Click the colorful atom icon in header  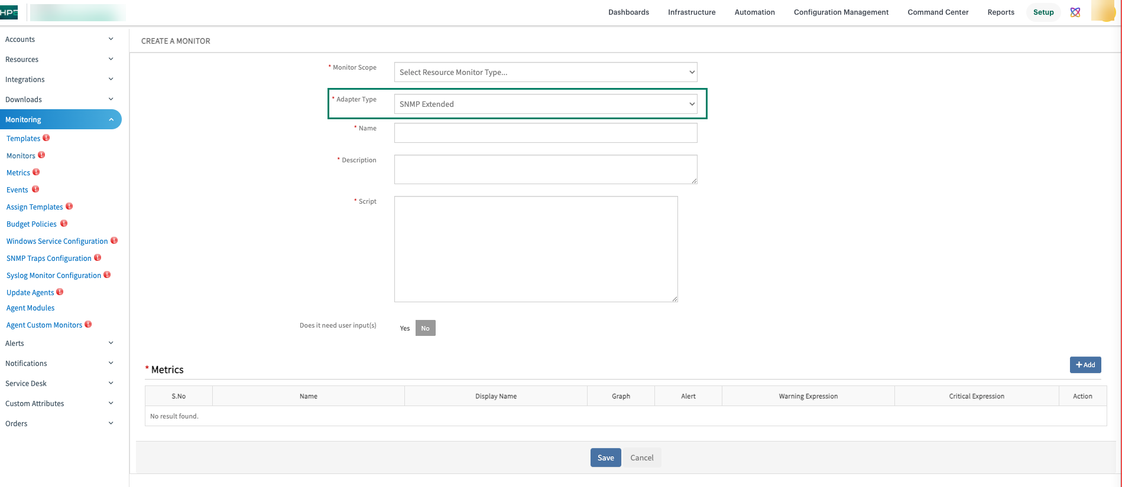(1075, 12)
